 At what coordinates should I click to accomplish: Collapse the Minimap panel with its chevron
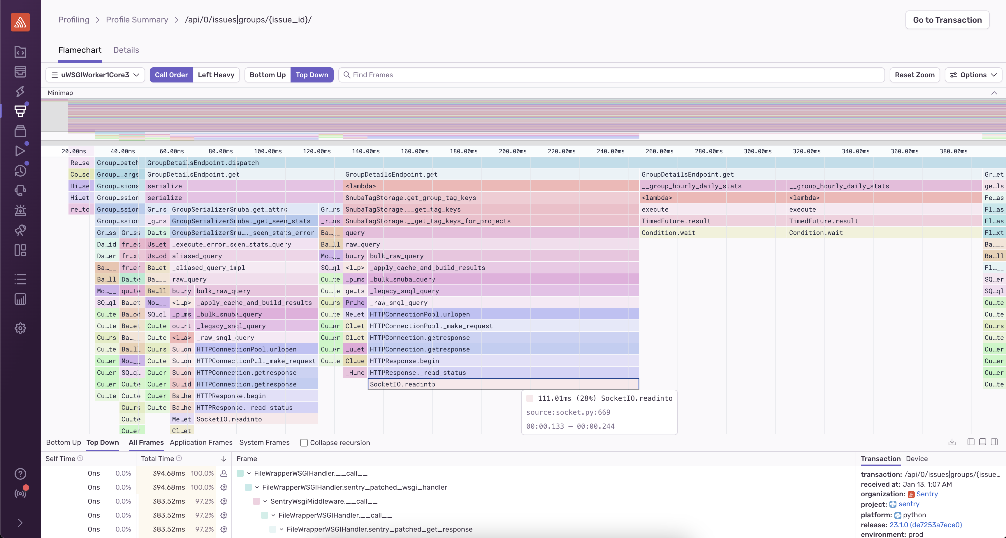click(x=994, y=93)
